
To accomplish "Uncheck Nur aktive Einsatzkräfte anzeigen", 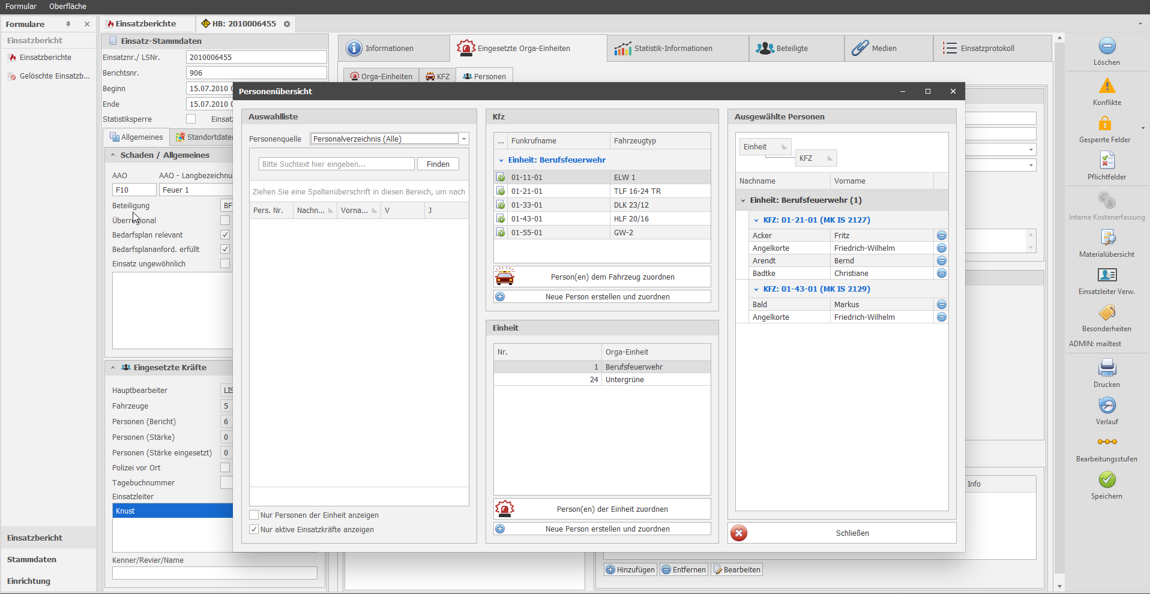I will [x=254, y=530].
